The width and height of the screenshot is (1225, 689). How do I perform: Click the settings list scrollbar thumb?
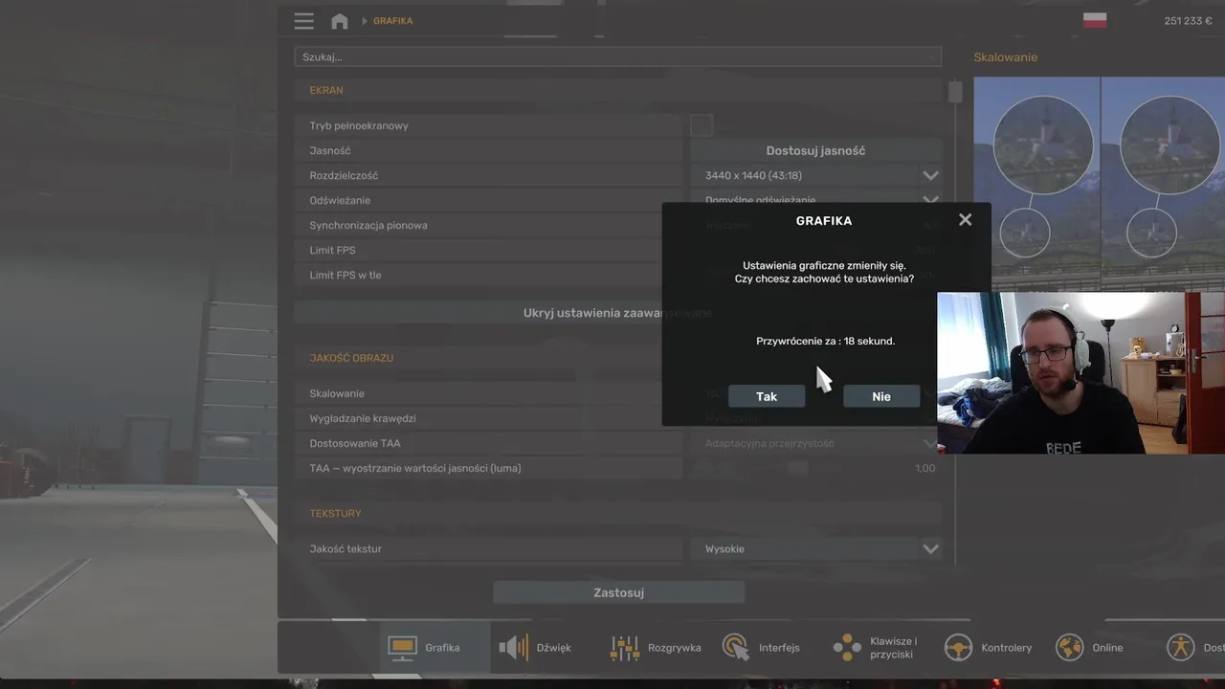coord(955,92)
